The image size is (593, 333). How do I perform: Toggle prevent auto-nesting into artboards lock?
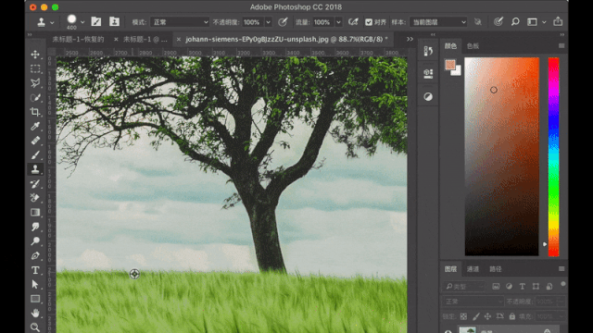click(x=499, y=316)
